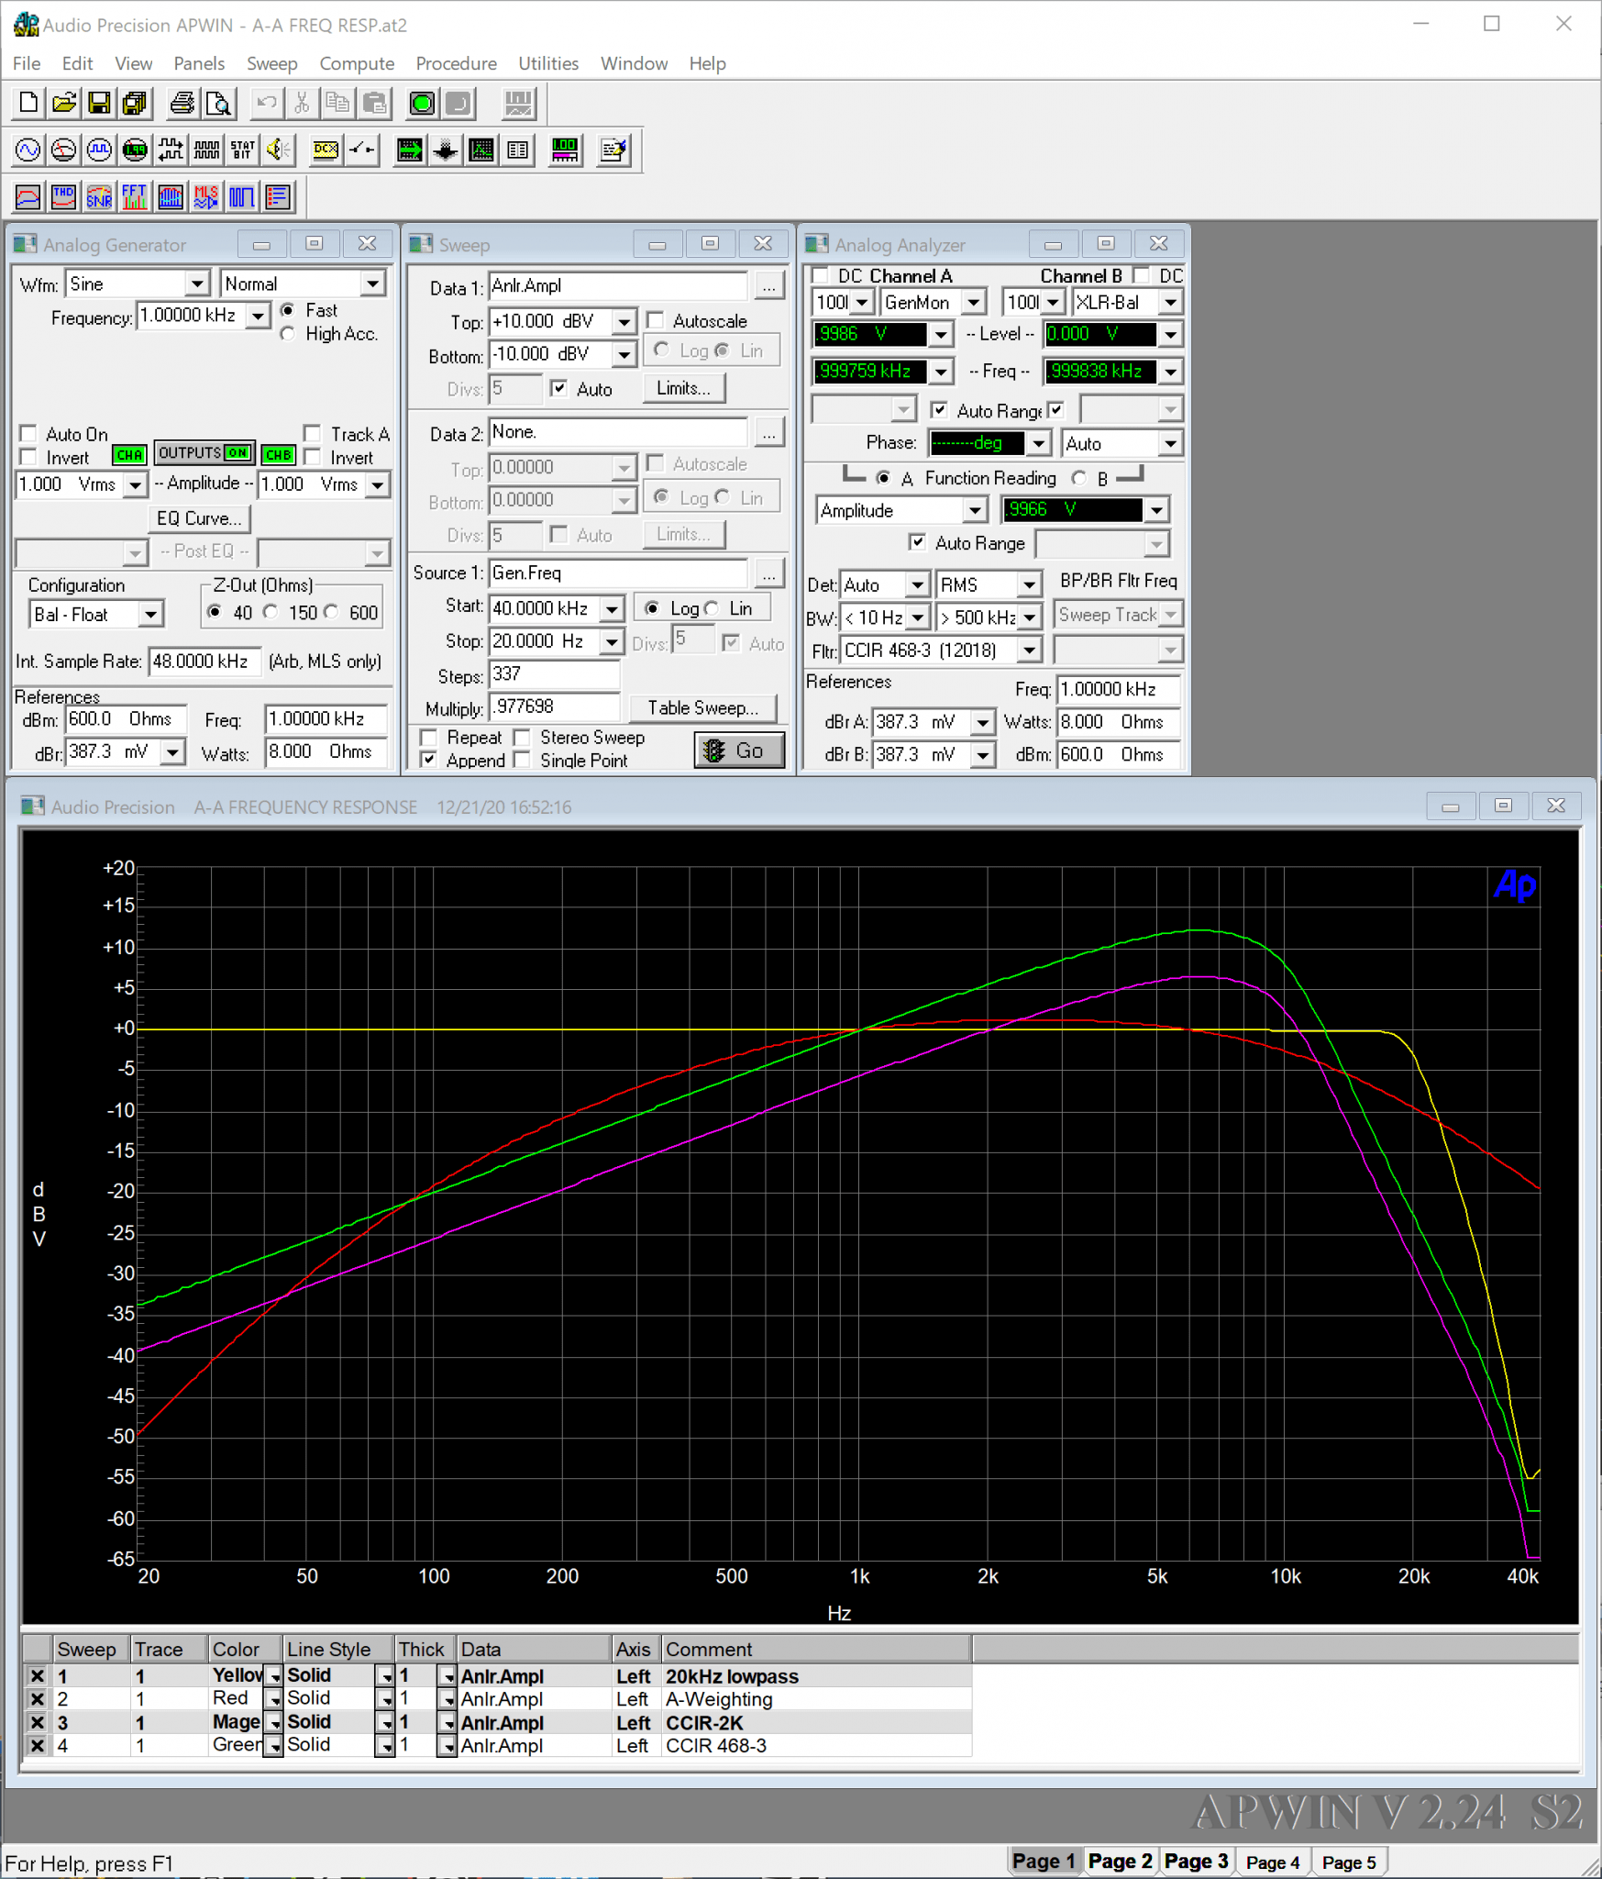Open the Utilities menu
This screenshot has height=1879, width=1602.
548,63
